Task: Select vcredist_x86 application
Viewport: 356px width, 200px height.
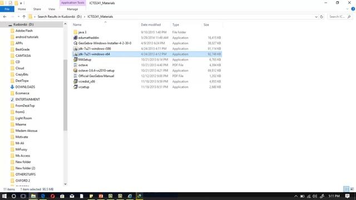Action: pyautogui.click(x=87, y=82)
